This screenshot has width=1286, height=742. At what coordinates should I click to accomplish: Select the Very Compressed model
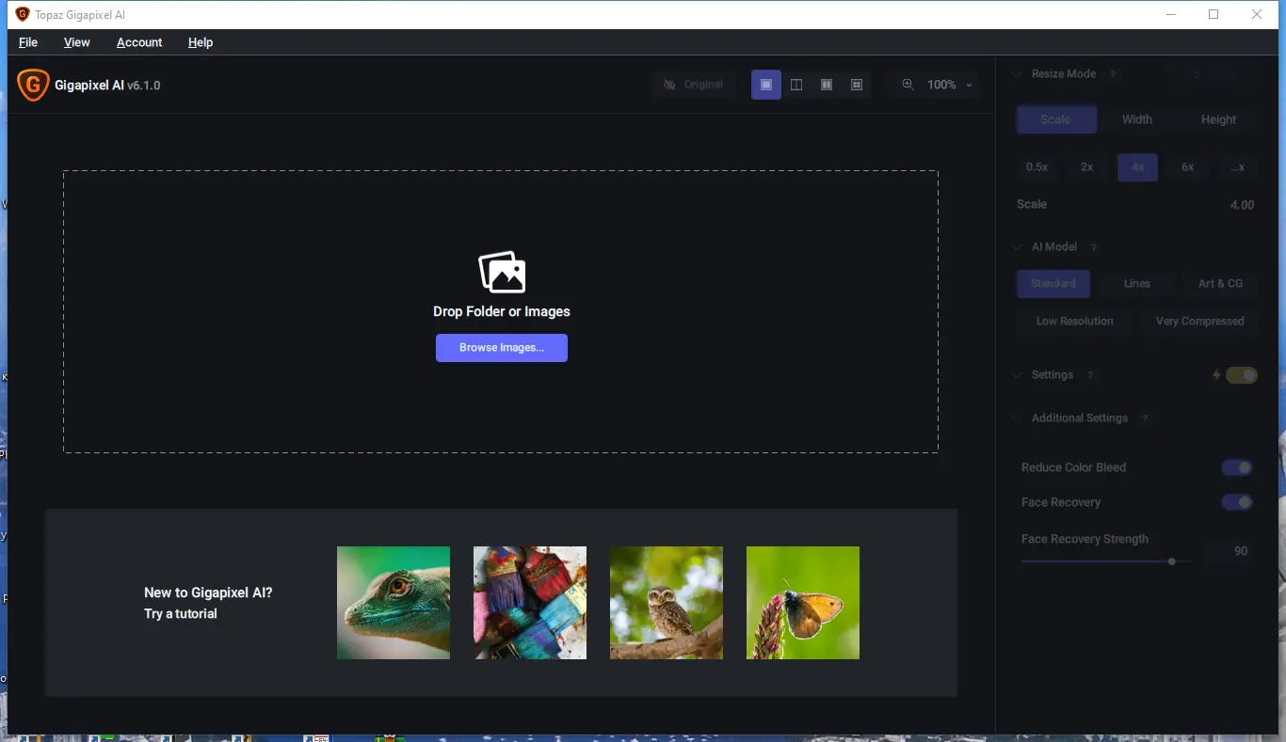(x=1199, y=322)
